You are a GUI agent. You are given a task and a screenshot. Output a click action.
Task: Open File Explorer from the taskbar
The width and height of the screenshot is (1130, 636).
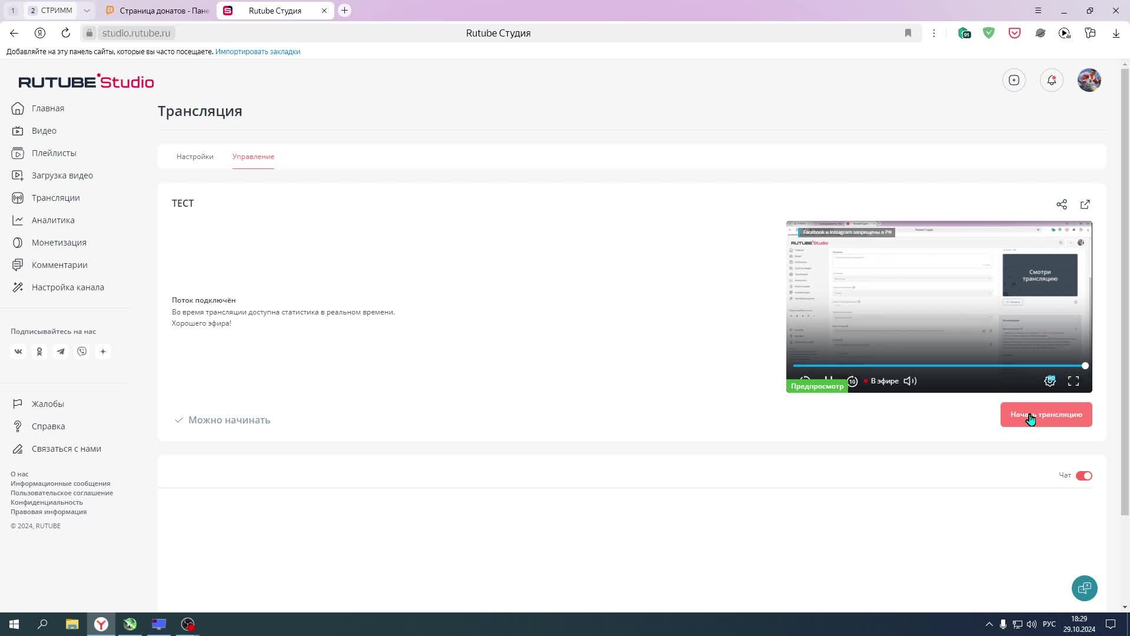[72, 624]
